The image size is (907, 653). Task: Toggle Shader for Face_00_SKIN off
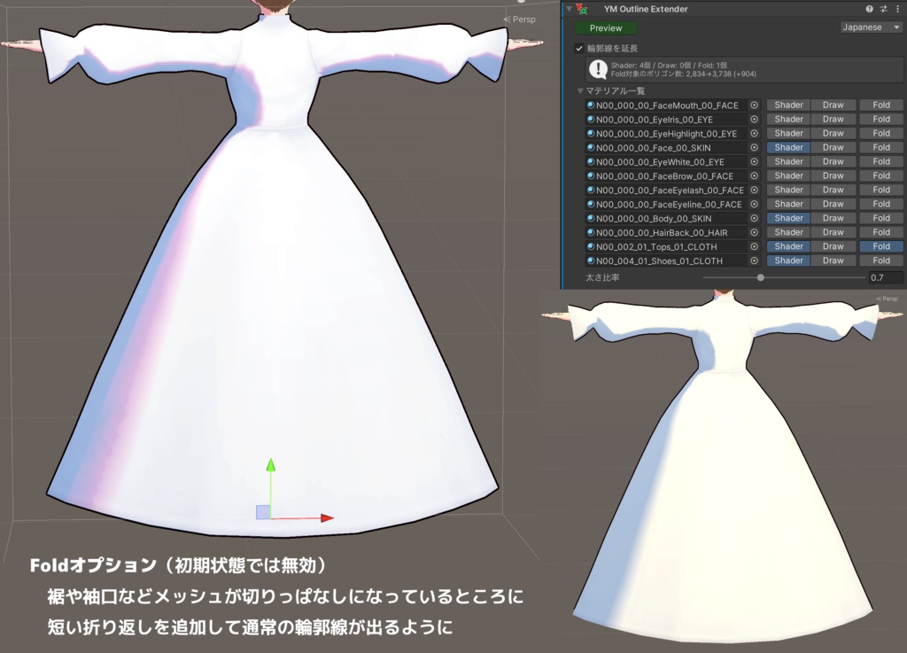pos(788,147)
